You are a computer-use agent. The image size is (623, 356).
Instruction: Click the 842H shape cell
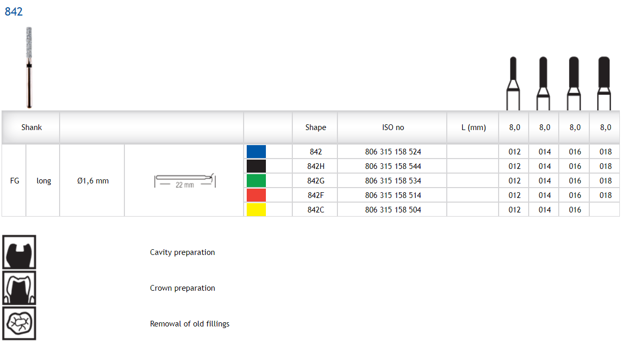tap(316, 166)
